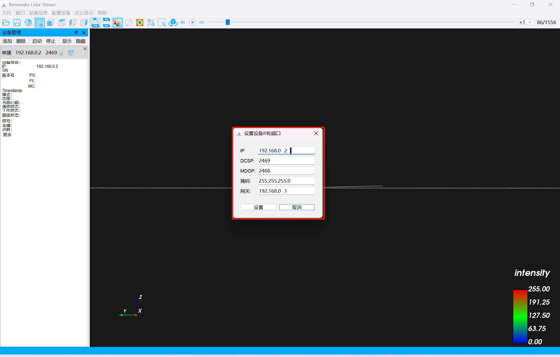Click the blue playback slider handle
Screen dimensions: 560x357
228,22
